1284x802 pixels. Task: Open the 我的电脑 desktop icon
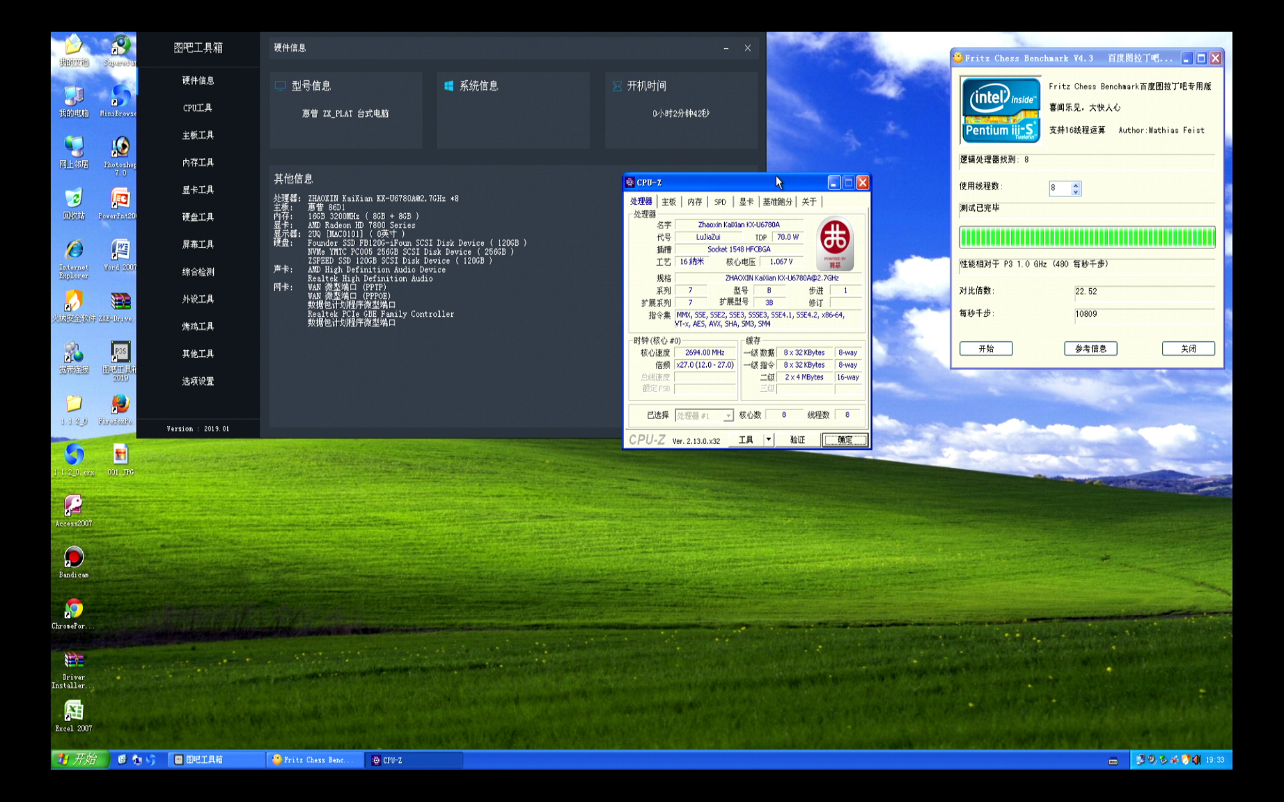pyautogui.click(x=74, y=101)
